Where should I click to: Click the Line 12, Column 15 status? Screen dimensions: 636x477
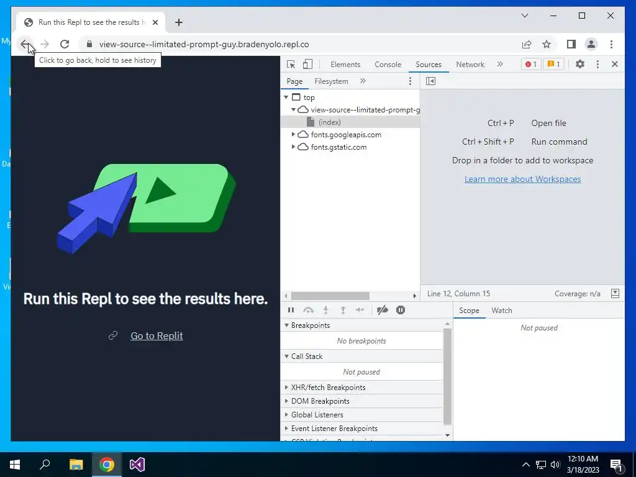[x=458, y=294]
